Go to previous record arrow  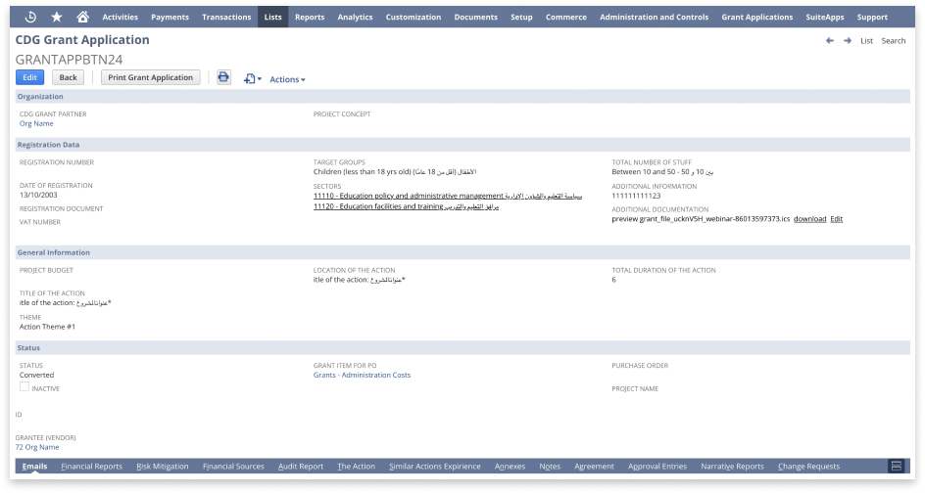click(x=830, y=41)
